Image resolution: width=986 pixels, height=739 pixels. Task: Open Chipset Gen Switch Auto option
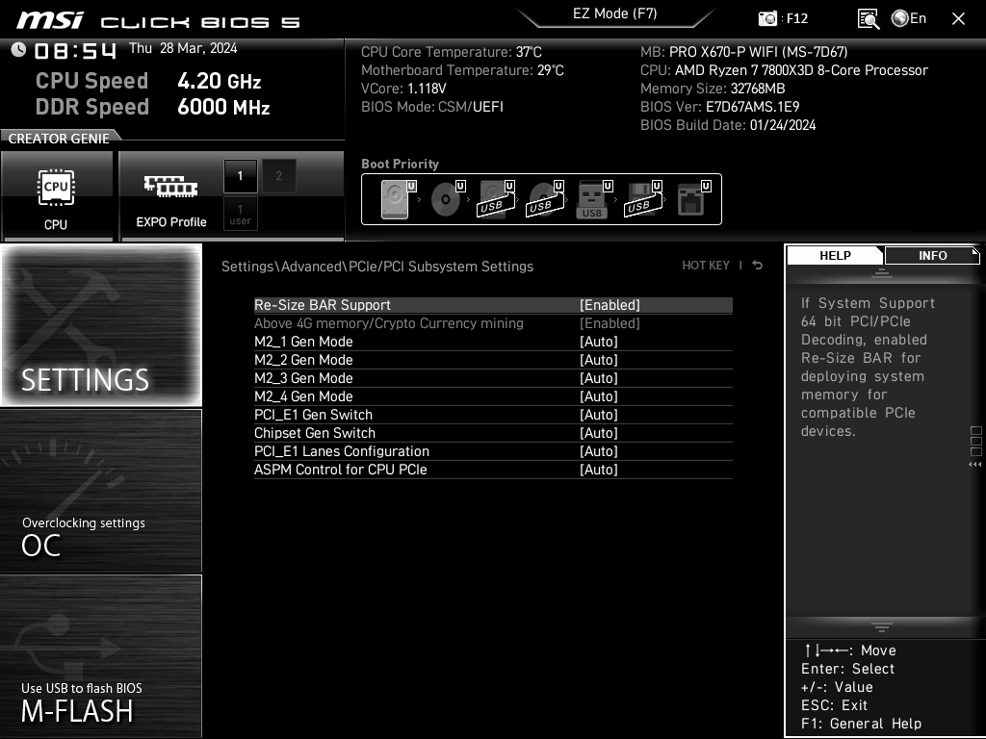599,432
